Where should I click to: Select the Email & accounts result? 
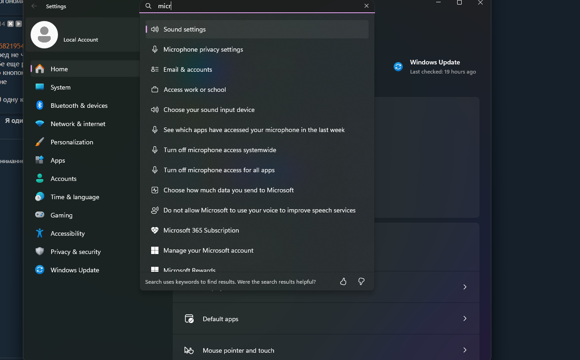(257, 69)
